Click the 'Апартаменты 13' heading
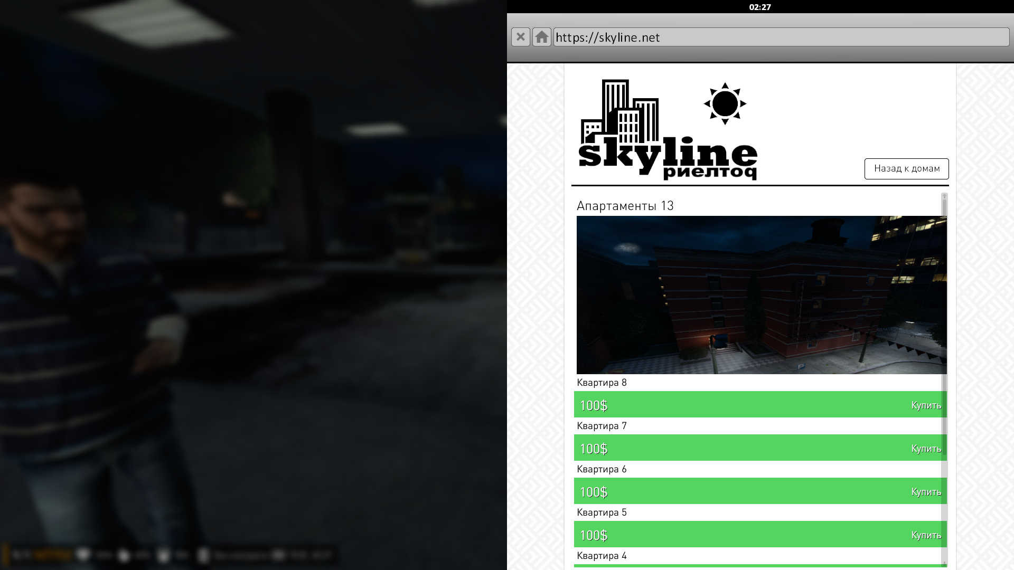 coord(625,206)
